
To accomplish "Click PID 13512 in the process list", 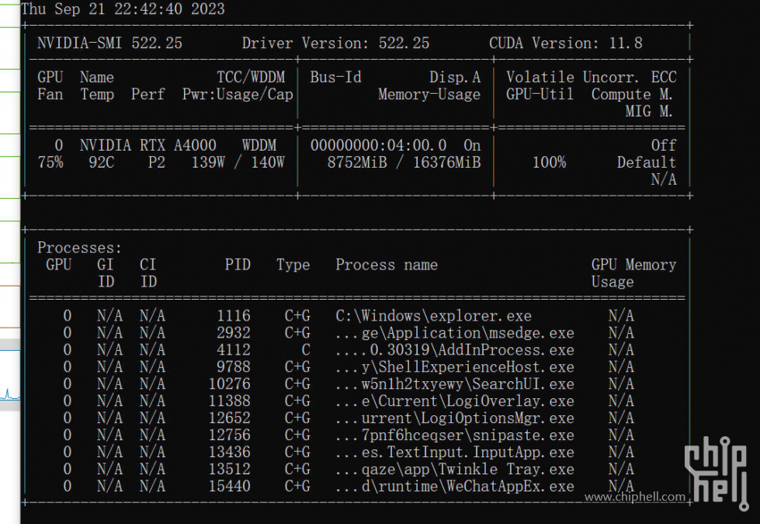I will [229, 469].
